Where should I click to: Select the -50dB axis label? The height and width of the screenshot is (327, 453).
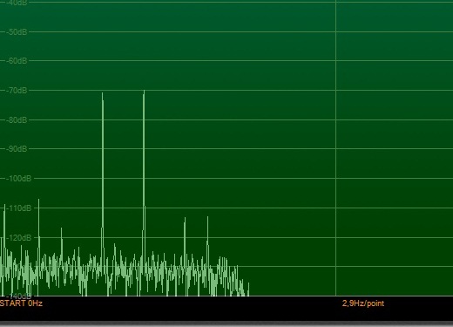pos(17,32)
